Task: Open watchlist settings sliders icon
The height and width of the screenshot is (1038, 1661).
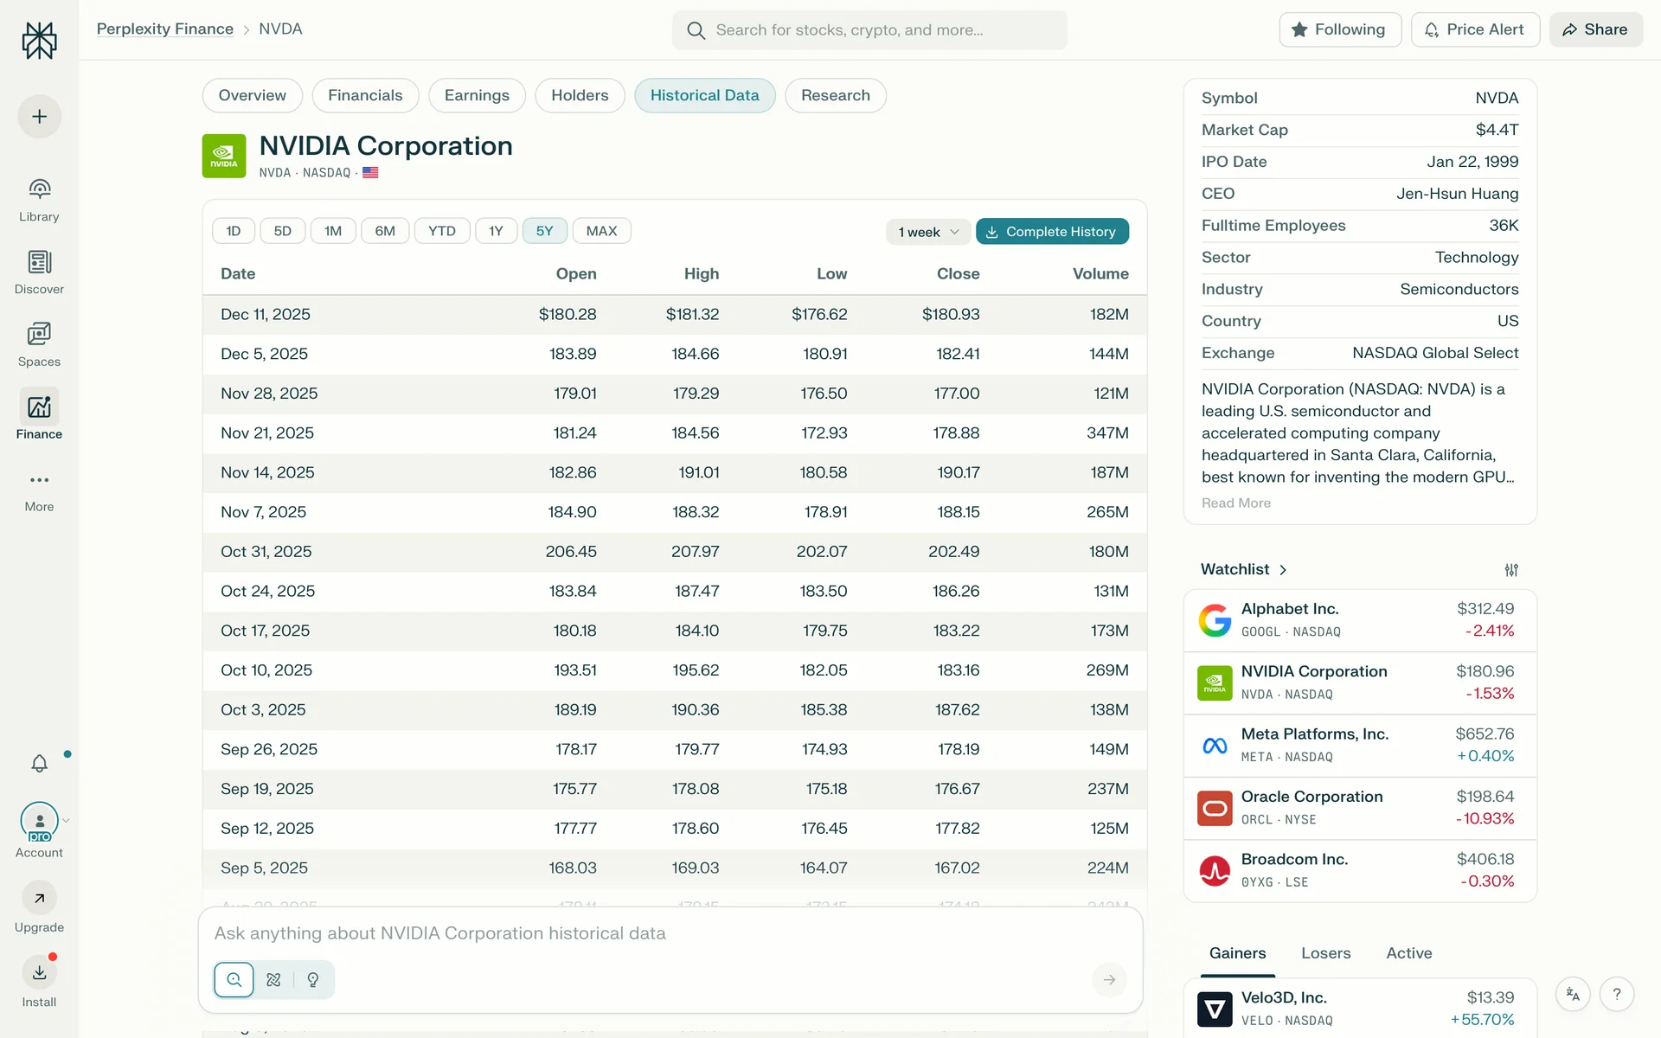Action: click(x=1510, y=570)
